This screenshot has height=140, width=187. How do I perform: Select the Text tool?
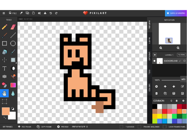tap(5, 68)
